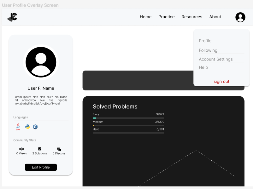The height and width of the screenshot is (189, 253).
Task: Click the 2 Solutions label
Action: click(40, 153)
